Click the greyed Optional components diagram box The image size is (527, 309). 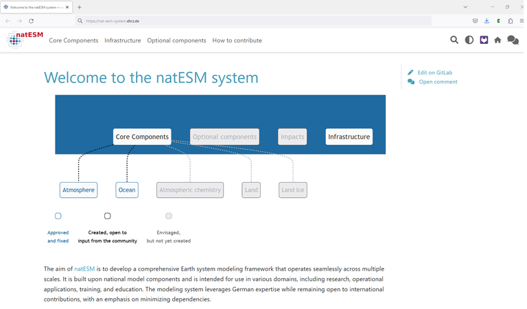(x=224, y=137)
